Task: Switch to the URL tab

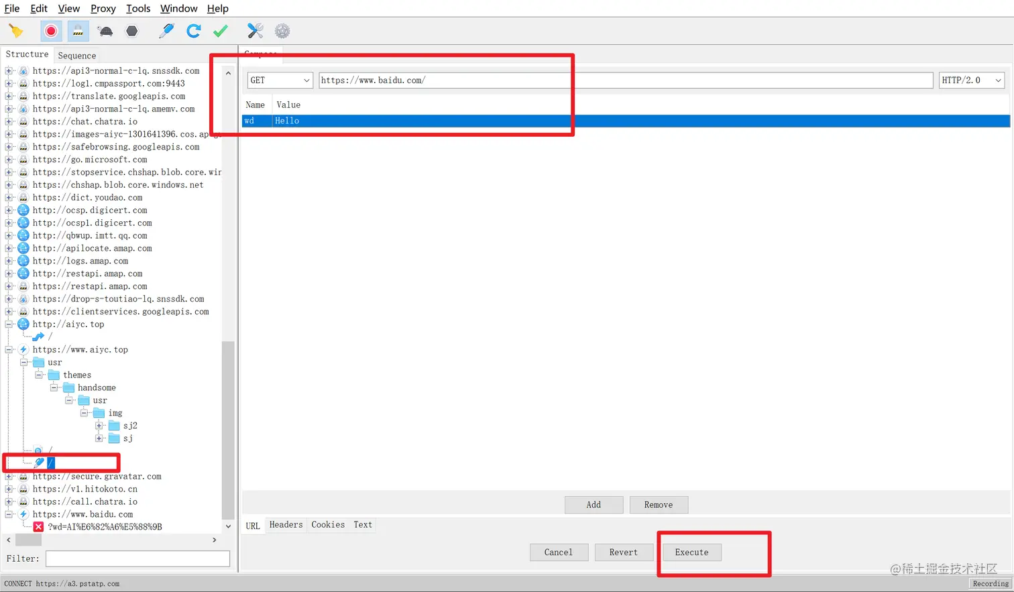Action: (253, 526)
